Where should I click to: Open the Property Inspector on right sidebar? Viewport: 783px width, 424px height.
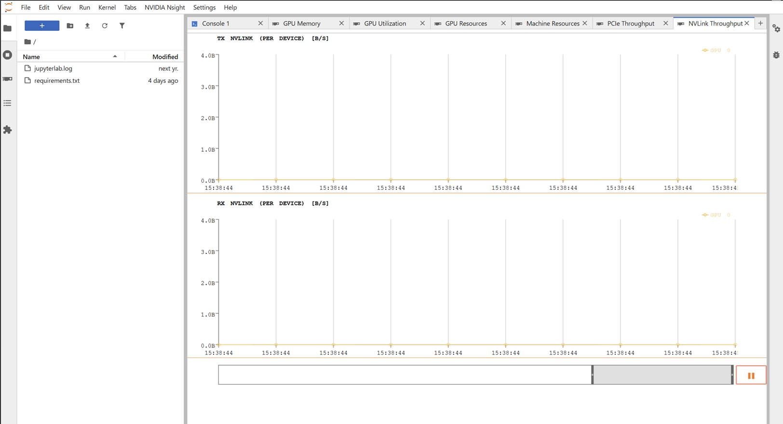pyautogui.click(x=776, y=28)
